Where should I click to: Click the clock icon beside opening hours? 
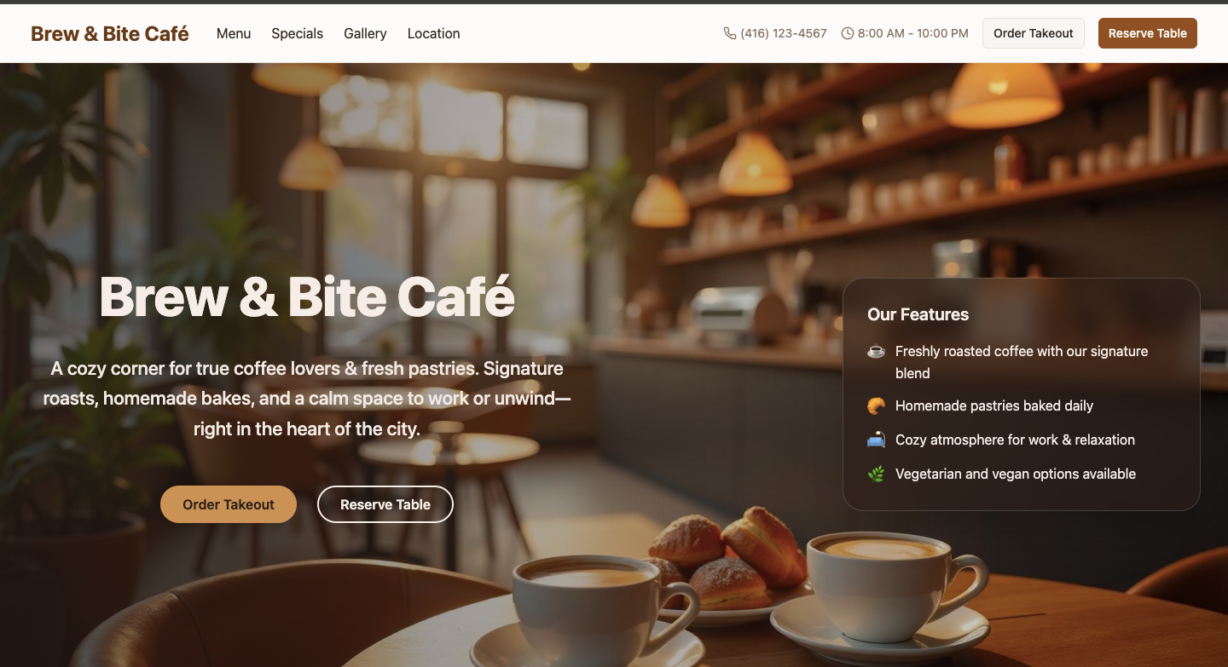coord(848,33)
